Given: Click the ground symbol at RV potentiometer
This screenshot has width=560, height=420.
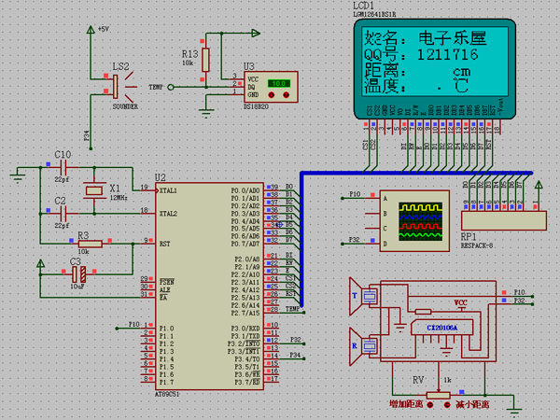Looking at the screenshot, I should pyautogui.click(x=514, y=413).
